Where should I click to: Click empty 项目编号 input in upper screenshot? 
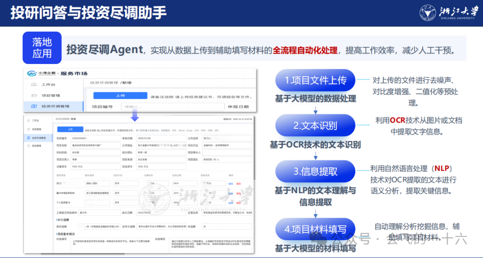coord(173,106)
